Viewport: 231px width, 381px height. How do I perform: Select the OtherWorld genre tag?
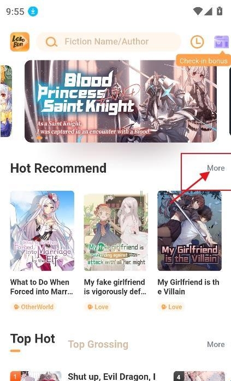(34, 307)
